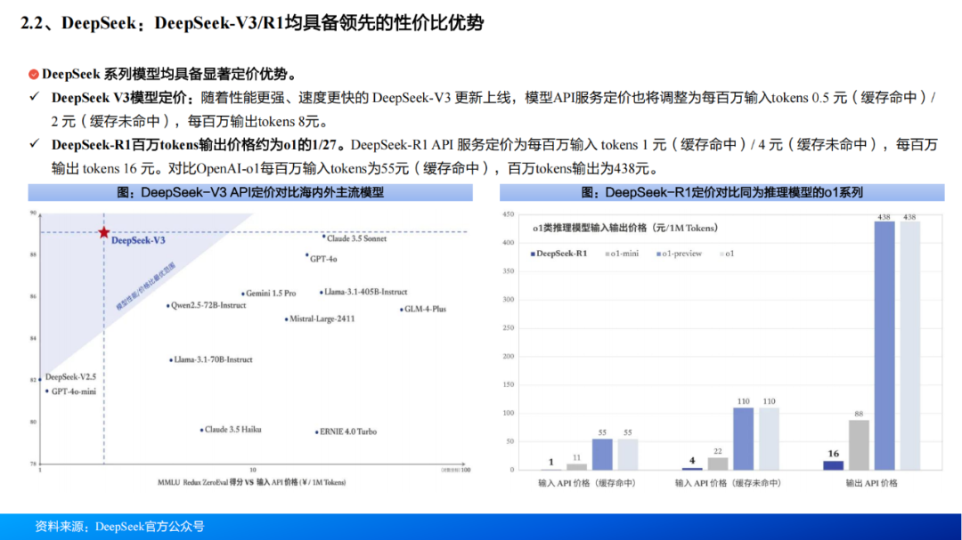962x540 pixels.
Task: Click the "GPT-4o-mini" data point label
Action: (74, 391)
